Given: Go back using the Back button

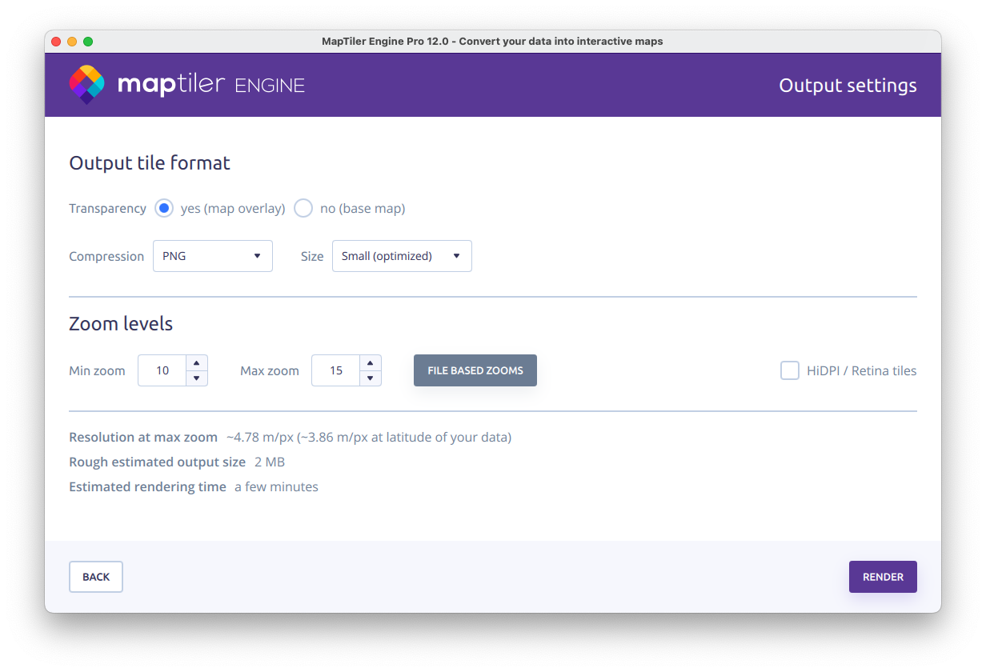Looking at the screenshot, I should pos(96,577).
